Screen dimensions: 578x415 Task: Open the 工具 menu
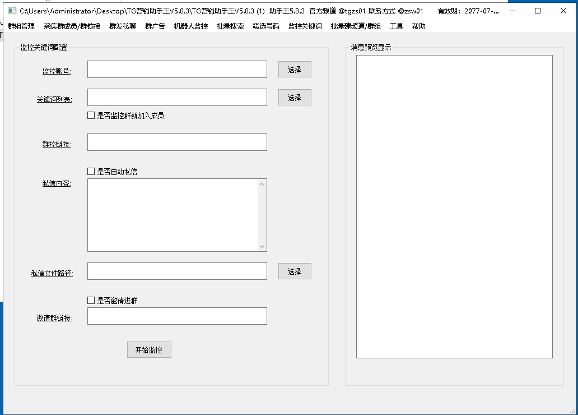pos(396,26)
